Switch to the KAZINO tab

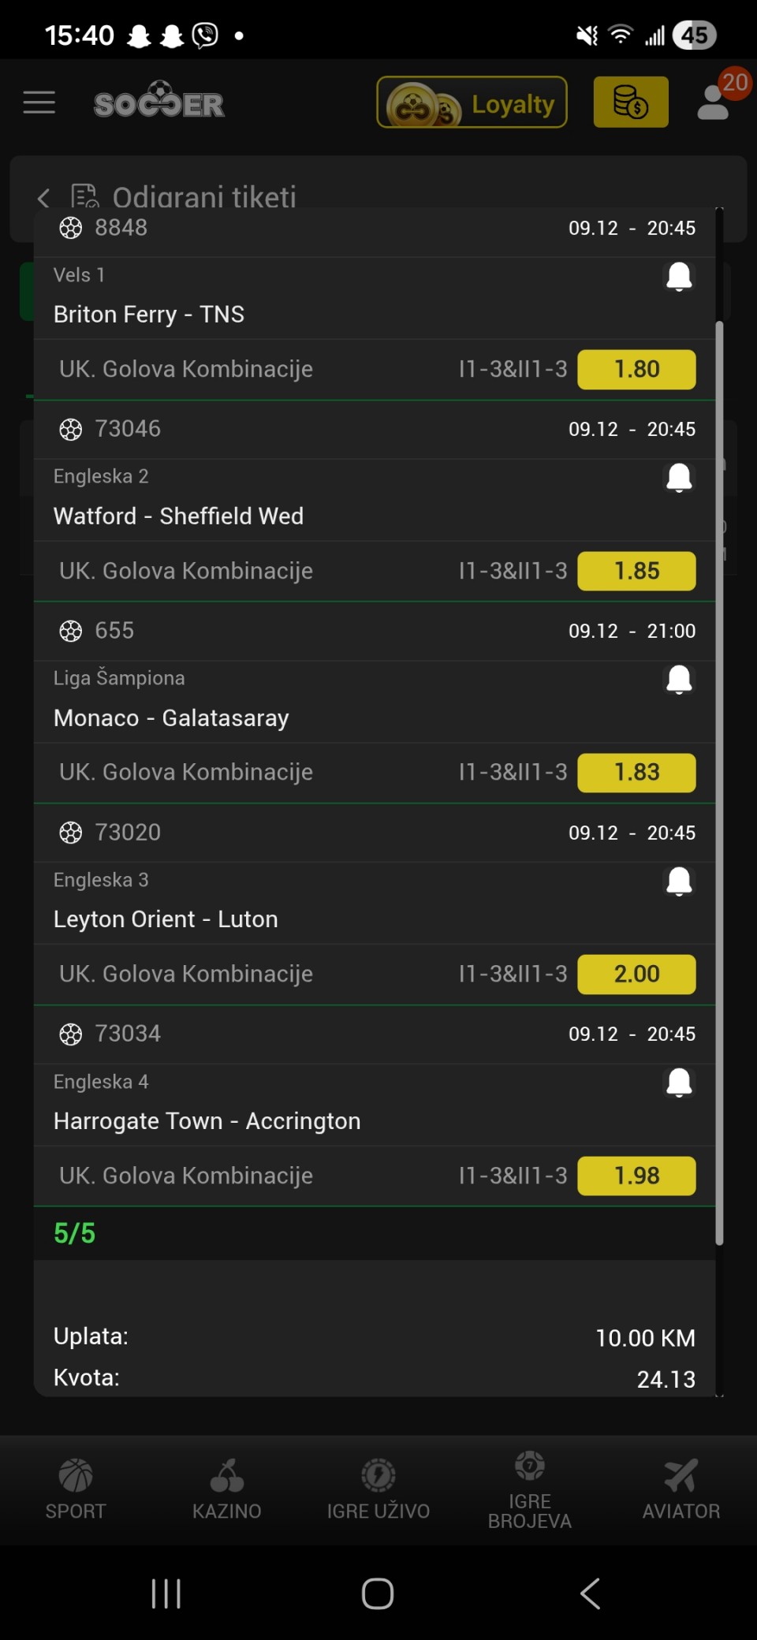[x=227, y=1488]
